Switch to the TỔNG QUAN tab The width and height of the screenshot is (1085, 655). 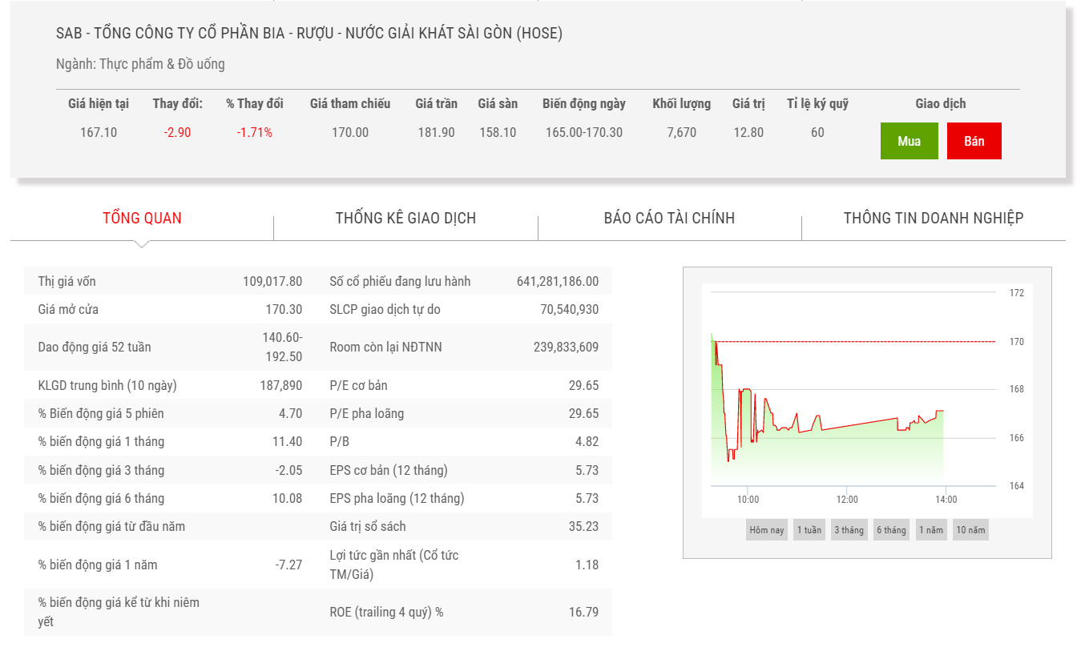pos(142,218)
